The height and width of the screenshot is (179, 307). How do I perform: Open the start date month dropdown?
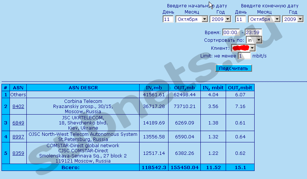(x=192, y=19)
